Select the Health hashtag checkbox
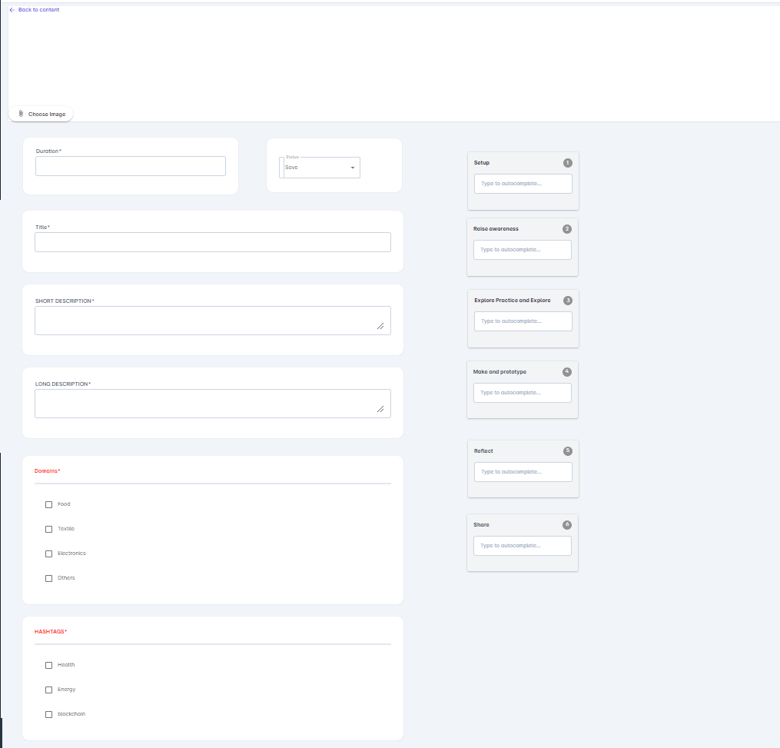 (x=49, y=665)
